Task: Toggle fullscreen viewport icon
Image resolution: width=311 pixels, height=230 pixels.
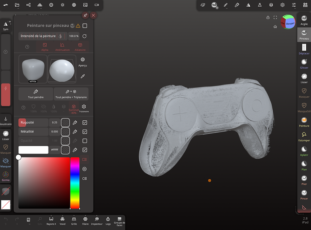Action: [x=275, y=17]
